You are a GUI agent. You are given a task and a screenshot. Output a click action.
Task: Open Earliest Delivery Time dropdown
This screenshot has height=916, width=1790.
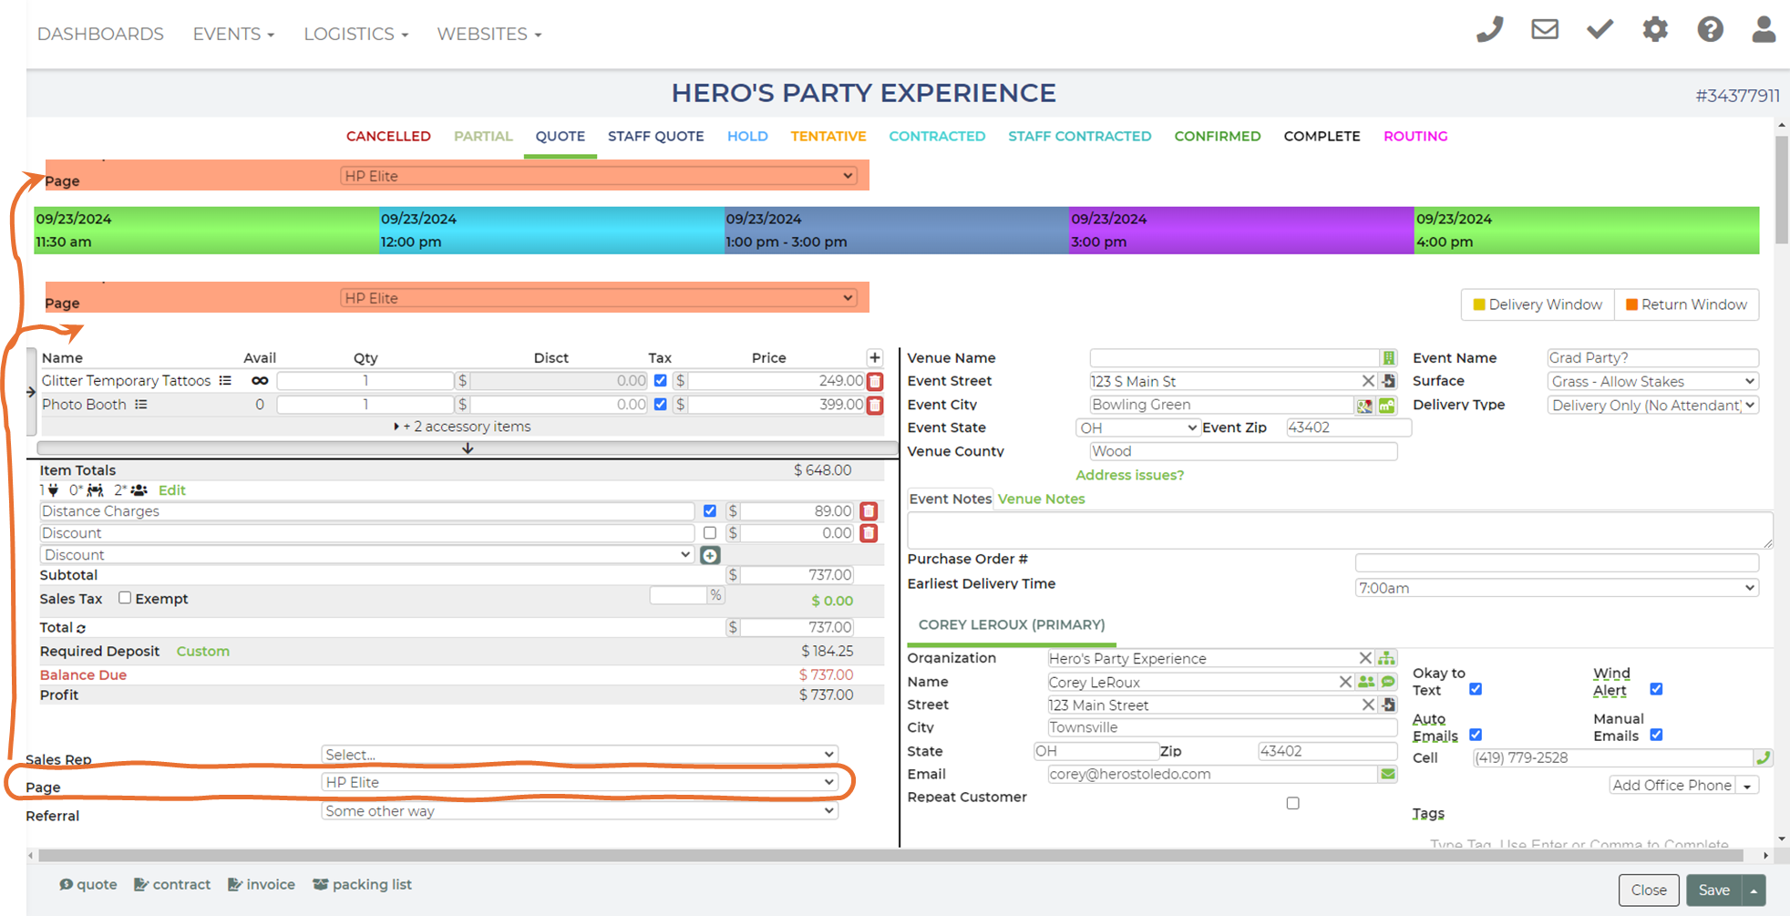coord(1557,588)
